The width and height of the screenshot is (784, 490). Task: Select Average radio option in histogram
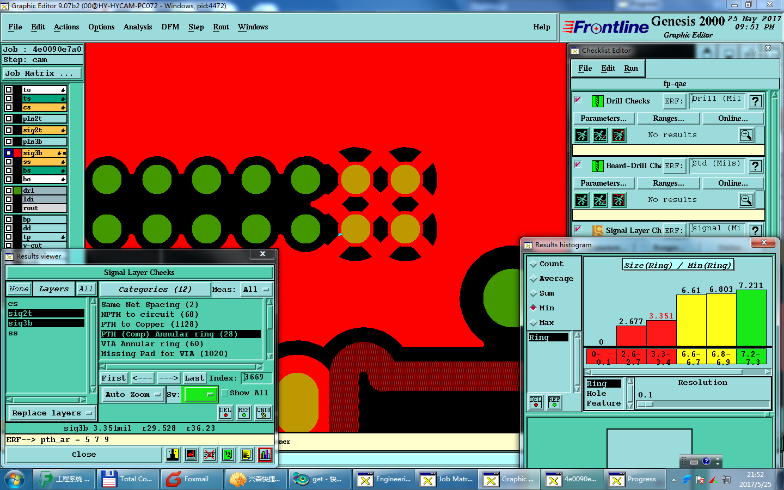(534, 279)
